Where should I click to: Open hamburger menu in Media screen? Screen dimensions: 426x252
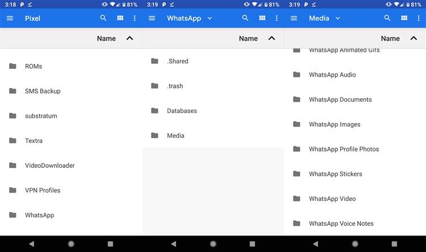(x=294, y=18)
